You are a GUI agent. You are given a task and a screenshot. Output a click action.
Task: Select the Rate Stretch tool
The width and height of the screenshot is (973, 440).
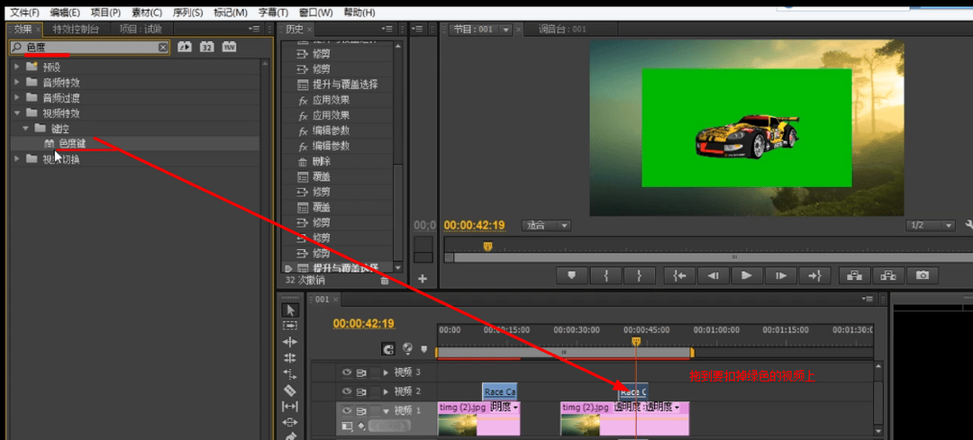point(290,374)
